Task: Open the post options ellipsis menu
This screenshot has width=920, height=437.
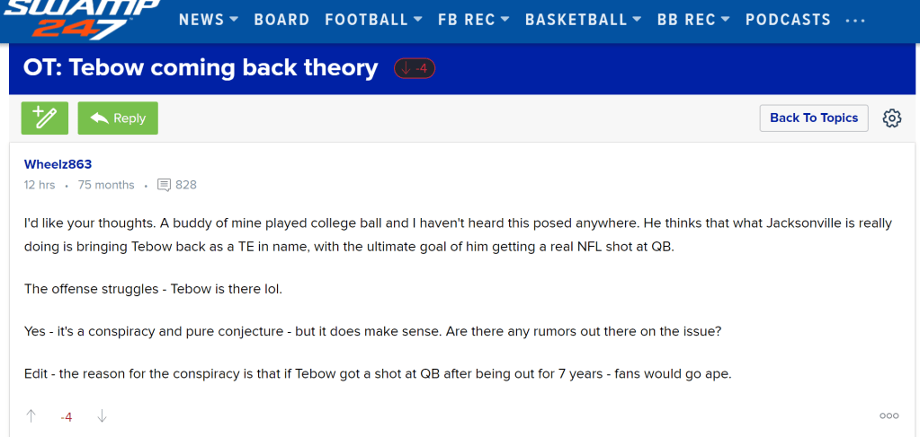Action: point(889,415)
